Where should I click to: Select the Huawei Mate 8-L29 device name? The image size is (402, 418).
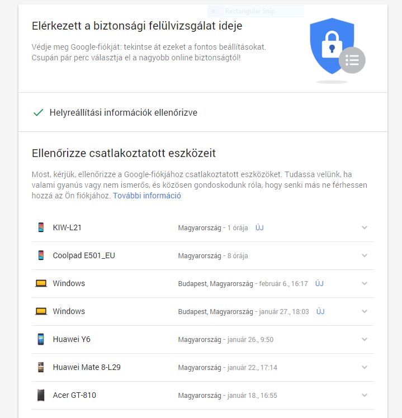[x=87, y=367]
